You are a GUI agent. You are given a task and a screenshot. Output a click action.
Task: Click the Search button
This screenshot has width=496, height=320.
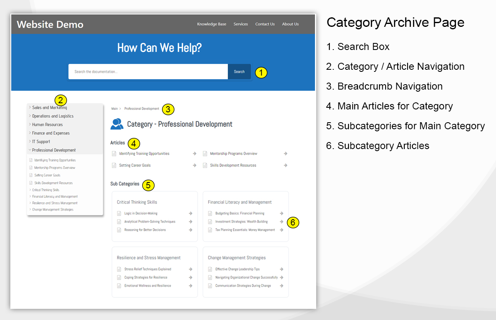coord(239,71)
